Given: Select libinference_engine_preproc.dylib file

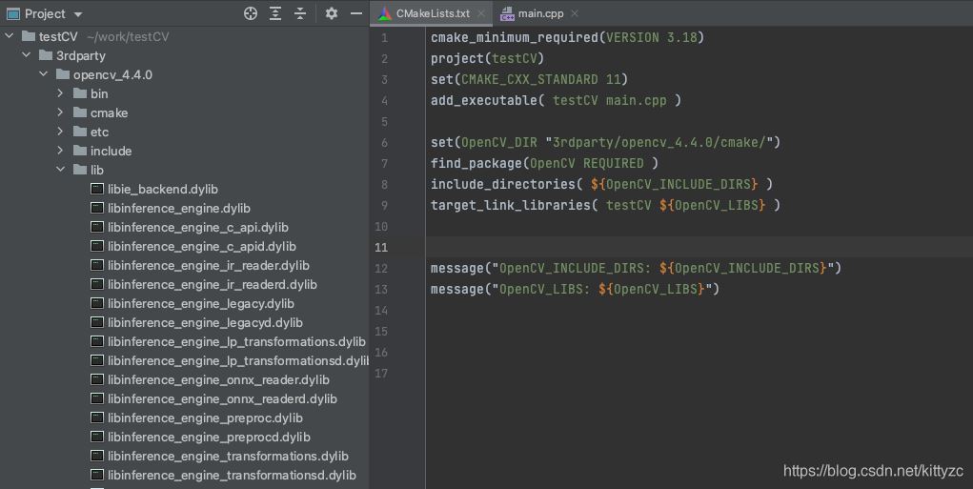Looking at the screenshot, I should pos(206,418).
